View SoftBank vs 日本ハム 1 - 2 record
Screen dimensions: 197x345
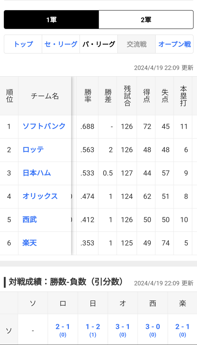pos(93,330)
